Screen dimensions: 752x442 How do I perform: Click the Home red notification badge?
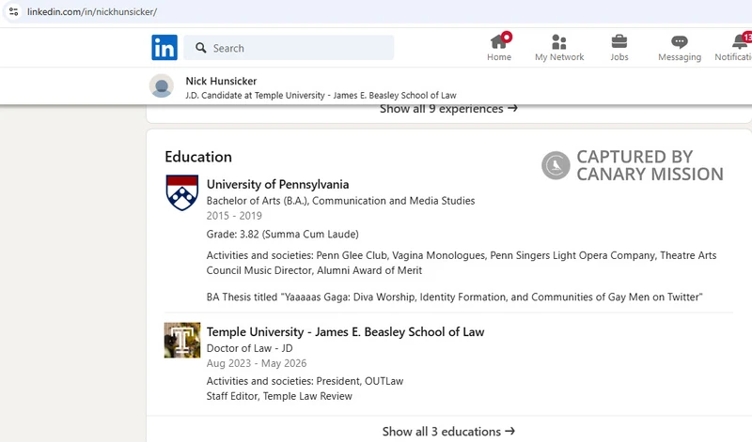point(507,37)
